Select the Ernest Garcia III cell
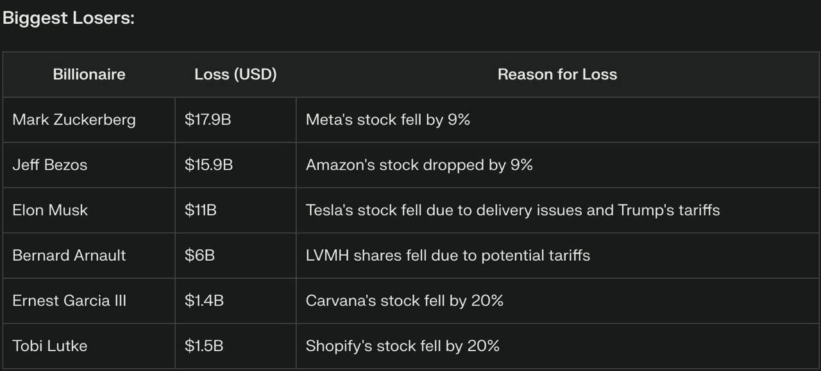 coord(69,301)
